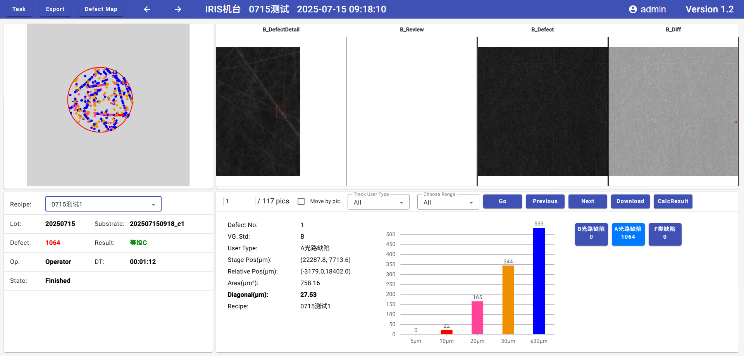Screen dimensions: 744x356
Task: Click the B_Defect column header
Action: pyautogui.click(x=542, y=29)
